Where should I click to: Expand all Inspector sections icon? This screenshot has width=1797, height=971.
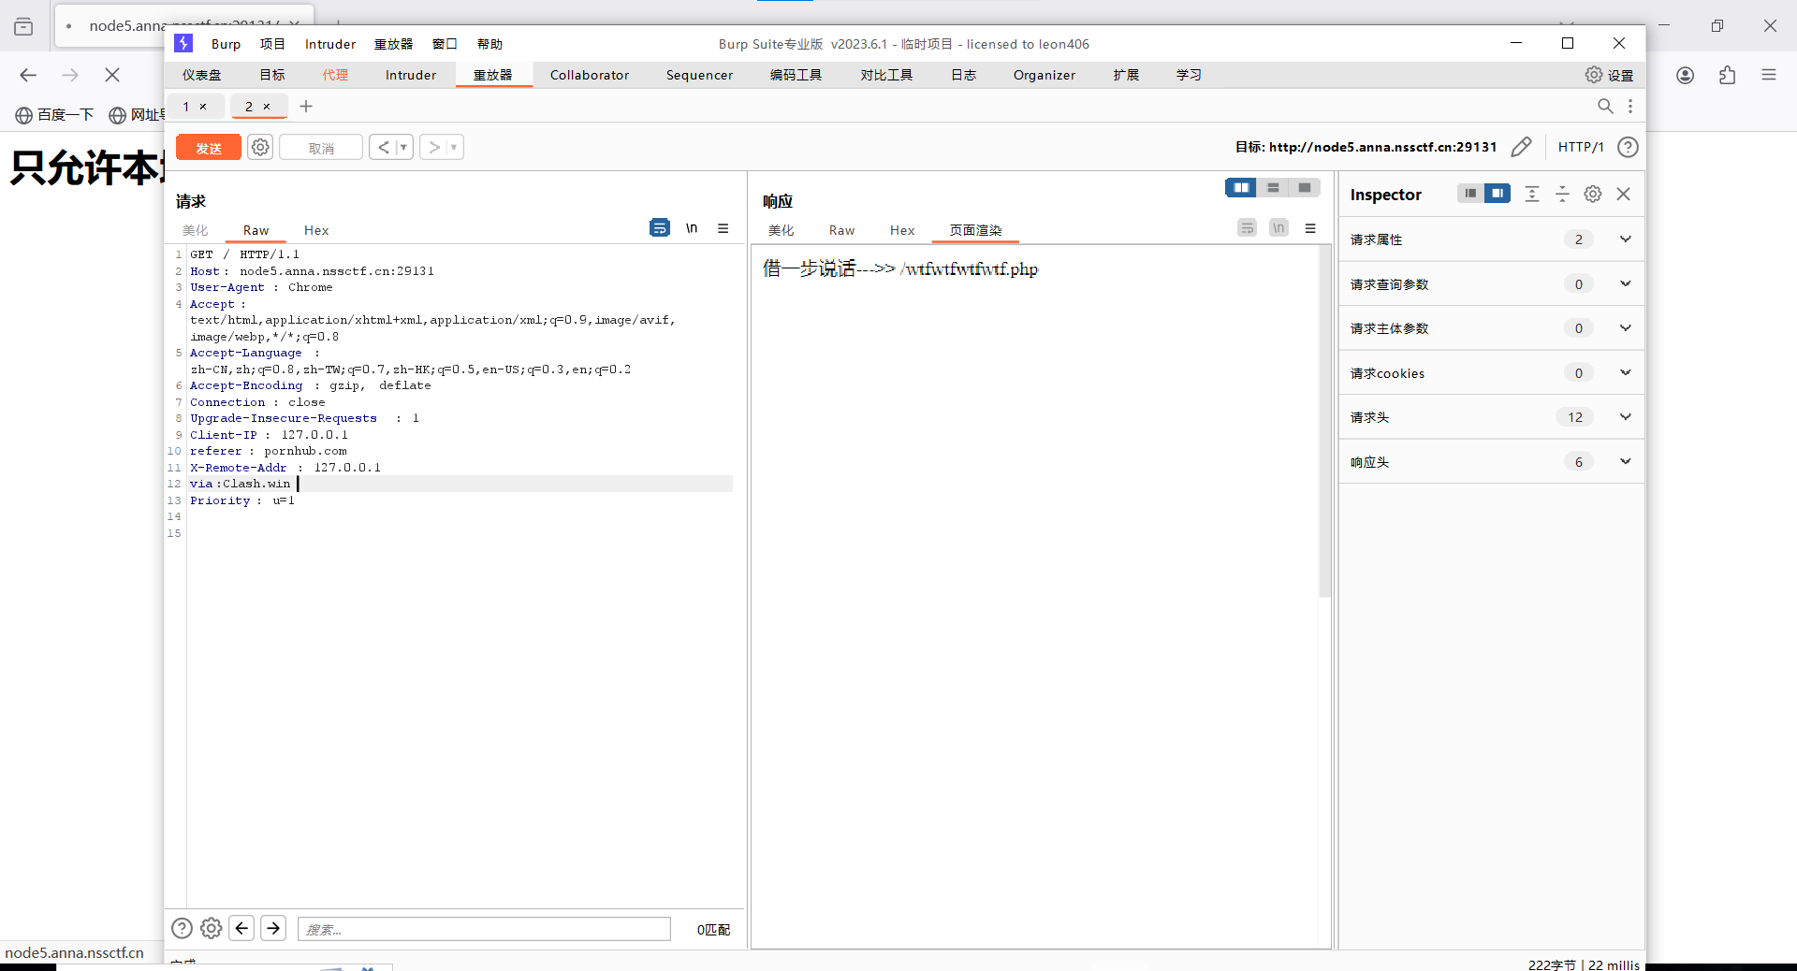pyautogui.click(x=1532, y=194)
